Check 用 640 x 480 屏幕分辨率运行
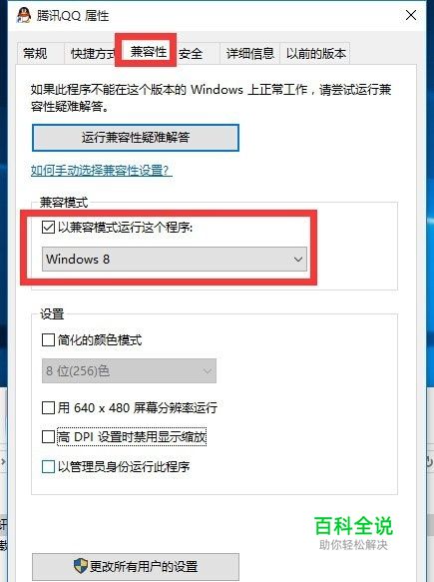Viewport: 434px width, 582px height. (48, 407)
